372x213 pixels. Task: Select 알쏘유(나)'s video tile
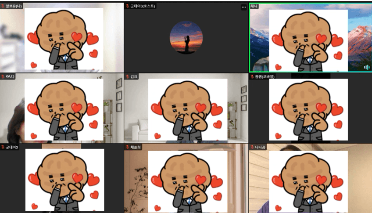click(x=62, y=37)
